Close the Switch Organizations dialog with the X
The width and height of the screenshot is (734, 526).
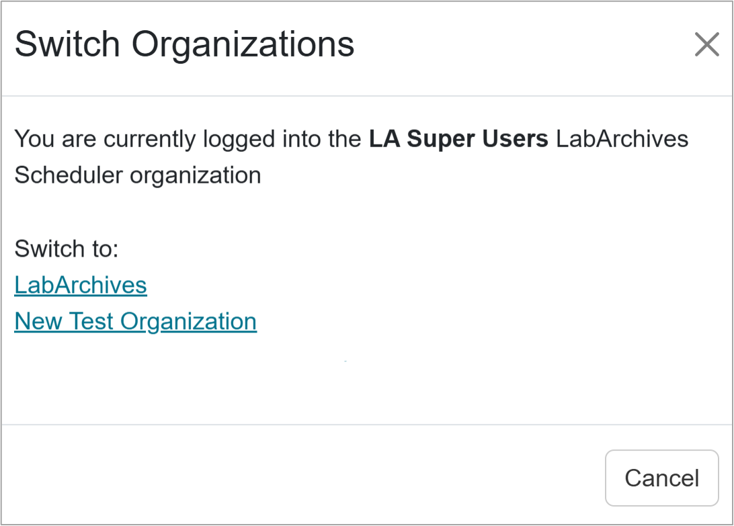706,44
